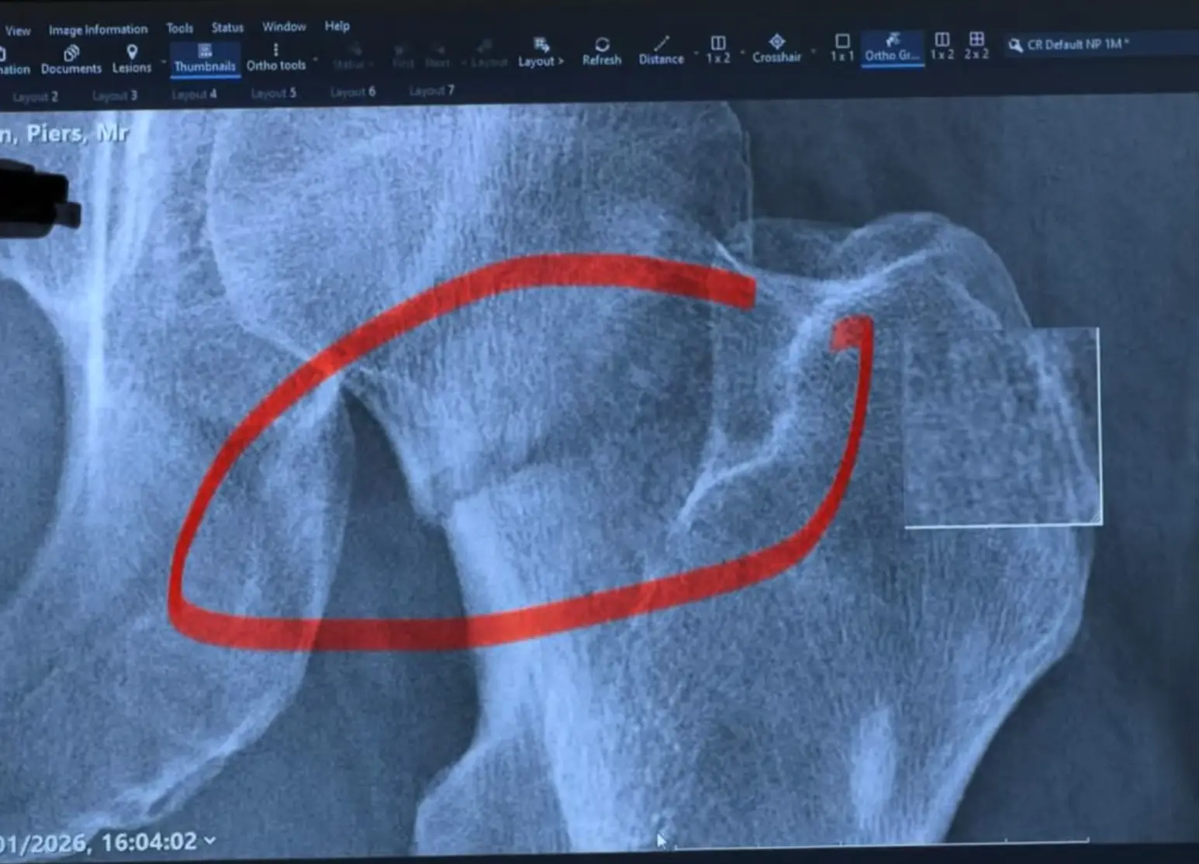
Task: Click the Refresh icon
Action: 603,48
